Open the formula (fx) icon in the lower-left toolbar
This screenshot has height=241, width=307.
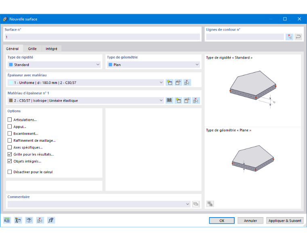51,220
